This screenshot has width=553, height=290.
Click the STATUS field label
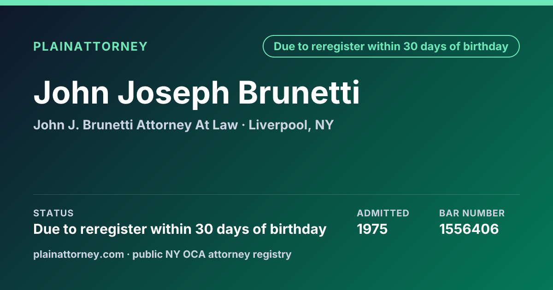point(53,213)
